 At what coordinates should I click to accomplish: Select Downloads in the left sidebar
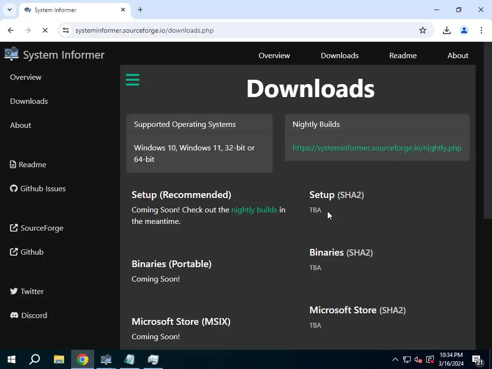[x=29, y=101]
